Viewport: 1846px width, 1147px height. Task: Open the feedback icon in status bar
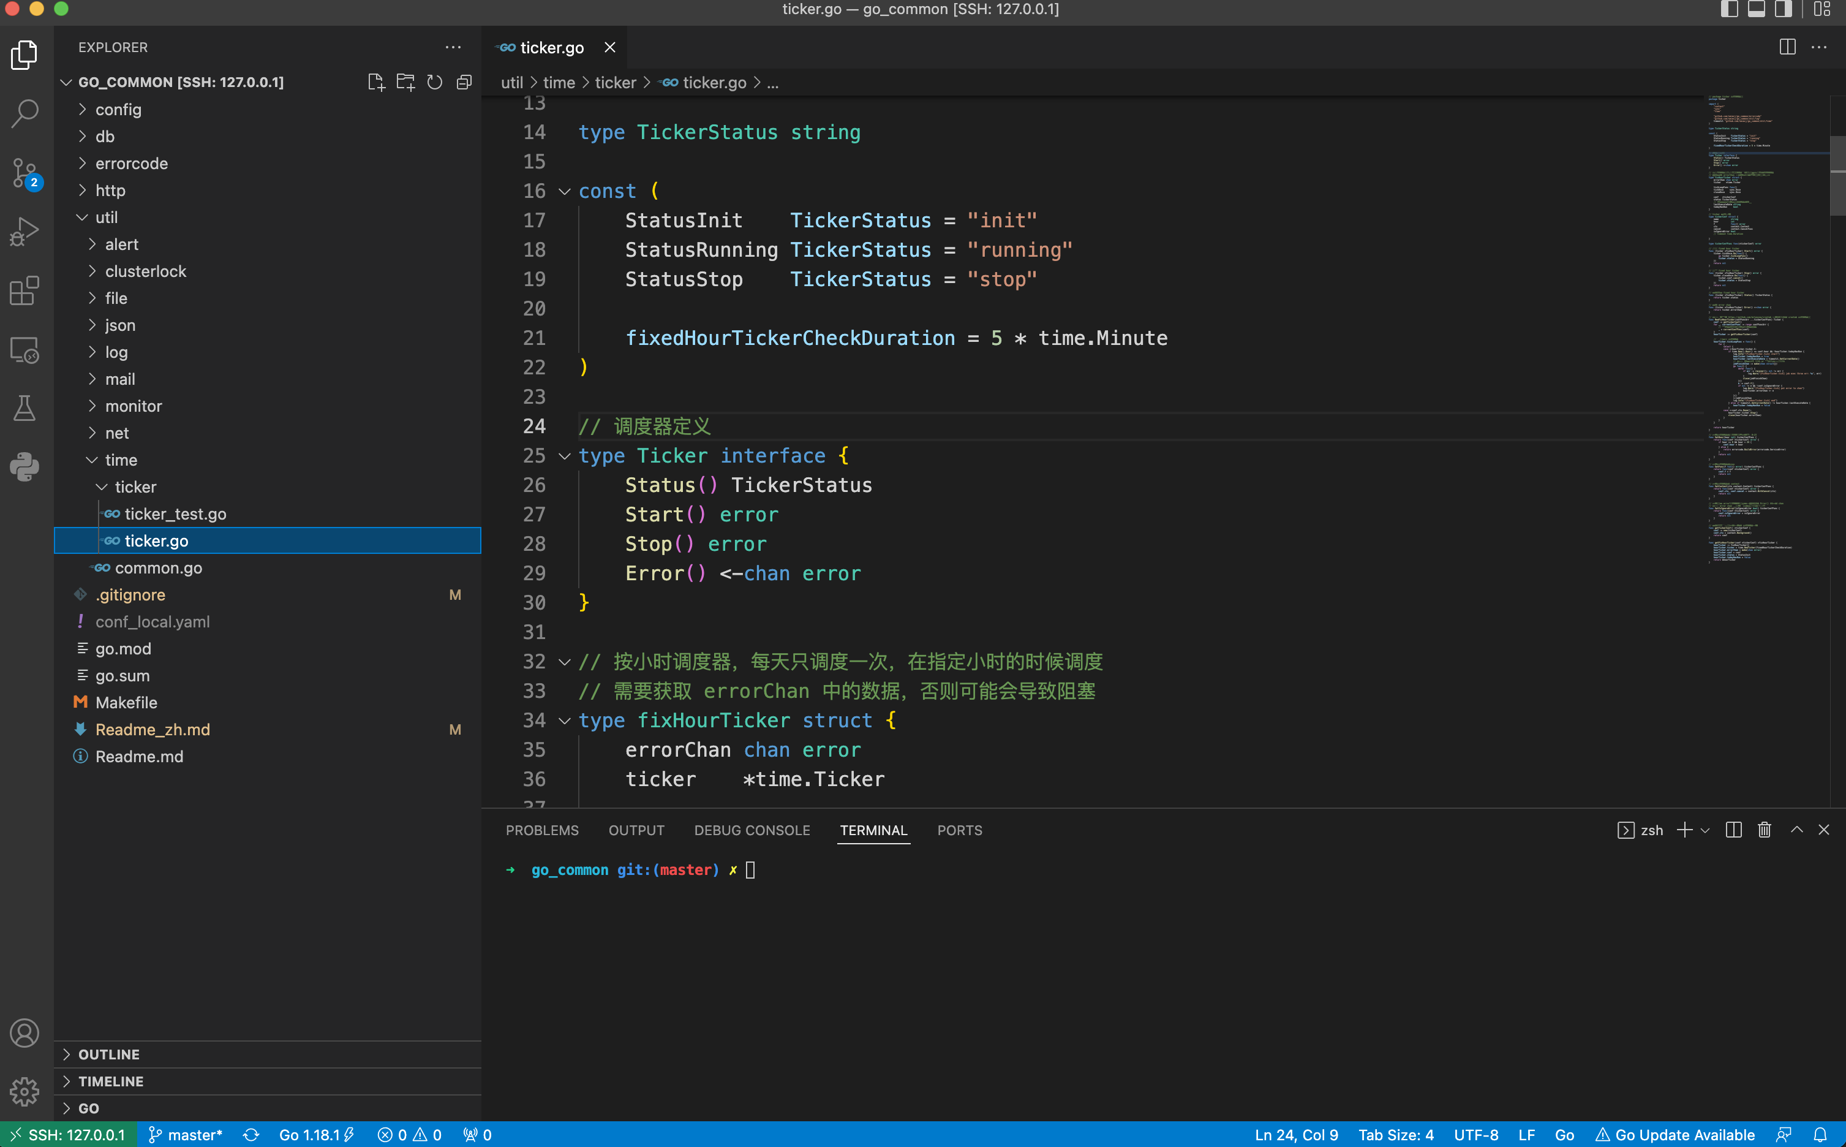[x=1784, y=1135]
